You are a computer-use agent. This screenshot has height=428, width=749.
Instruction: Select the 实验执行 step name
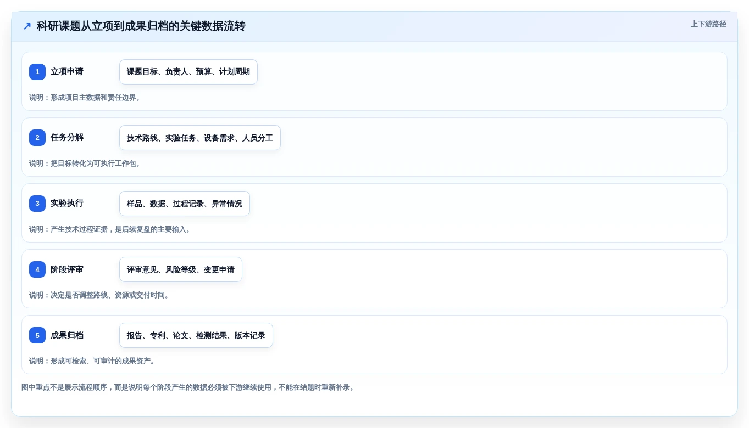[x=67, y=204]
